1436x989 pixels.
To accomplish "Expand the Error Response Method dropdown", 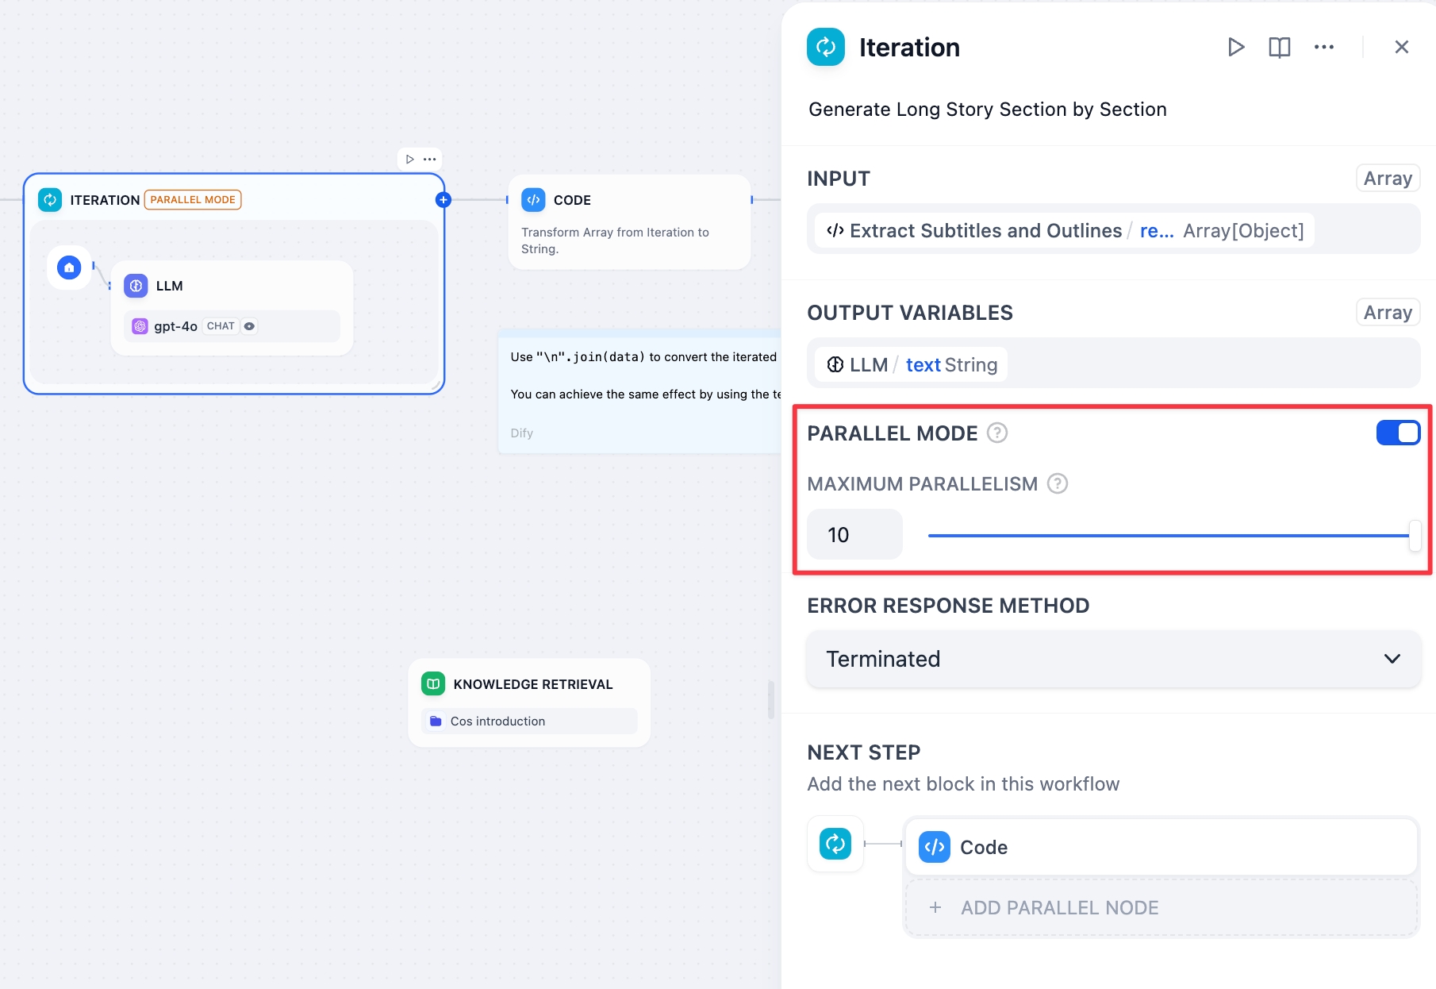I will tap(1113, 659).
